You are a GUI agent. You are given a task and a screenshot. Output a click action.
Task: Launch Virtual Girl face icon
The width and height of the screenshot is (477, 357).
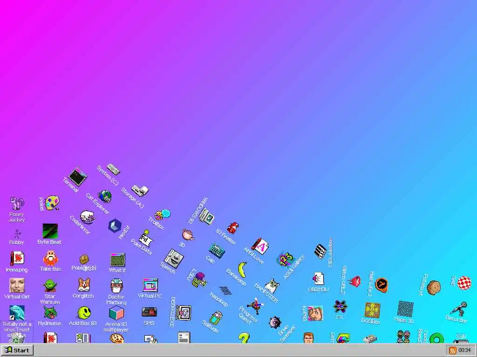[x=17, y=285]
